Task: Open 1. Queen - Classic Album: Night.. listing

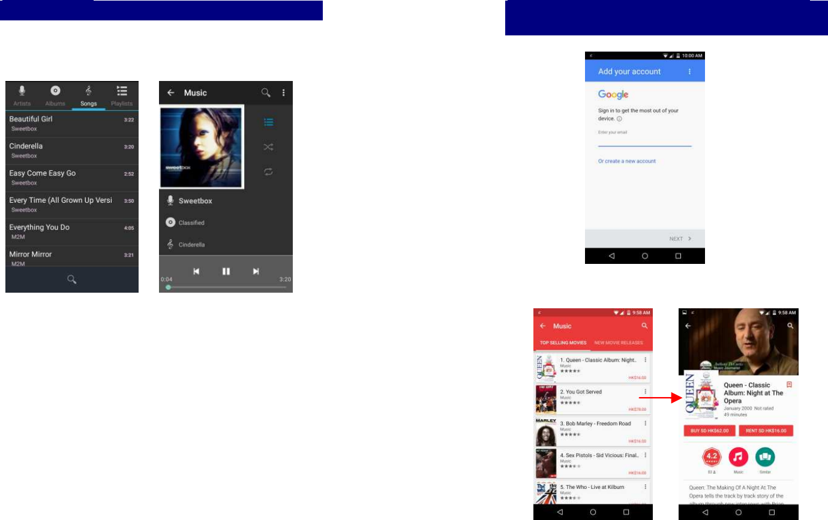Action: pos(593,367)
